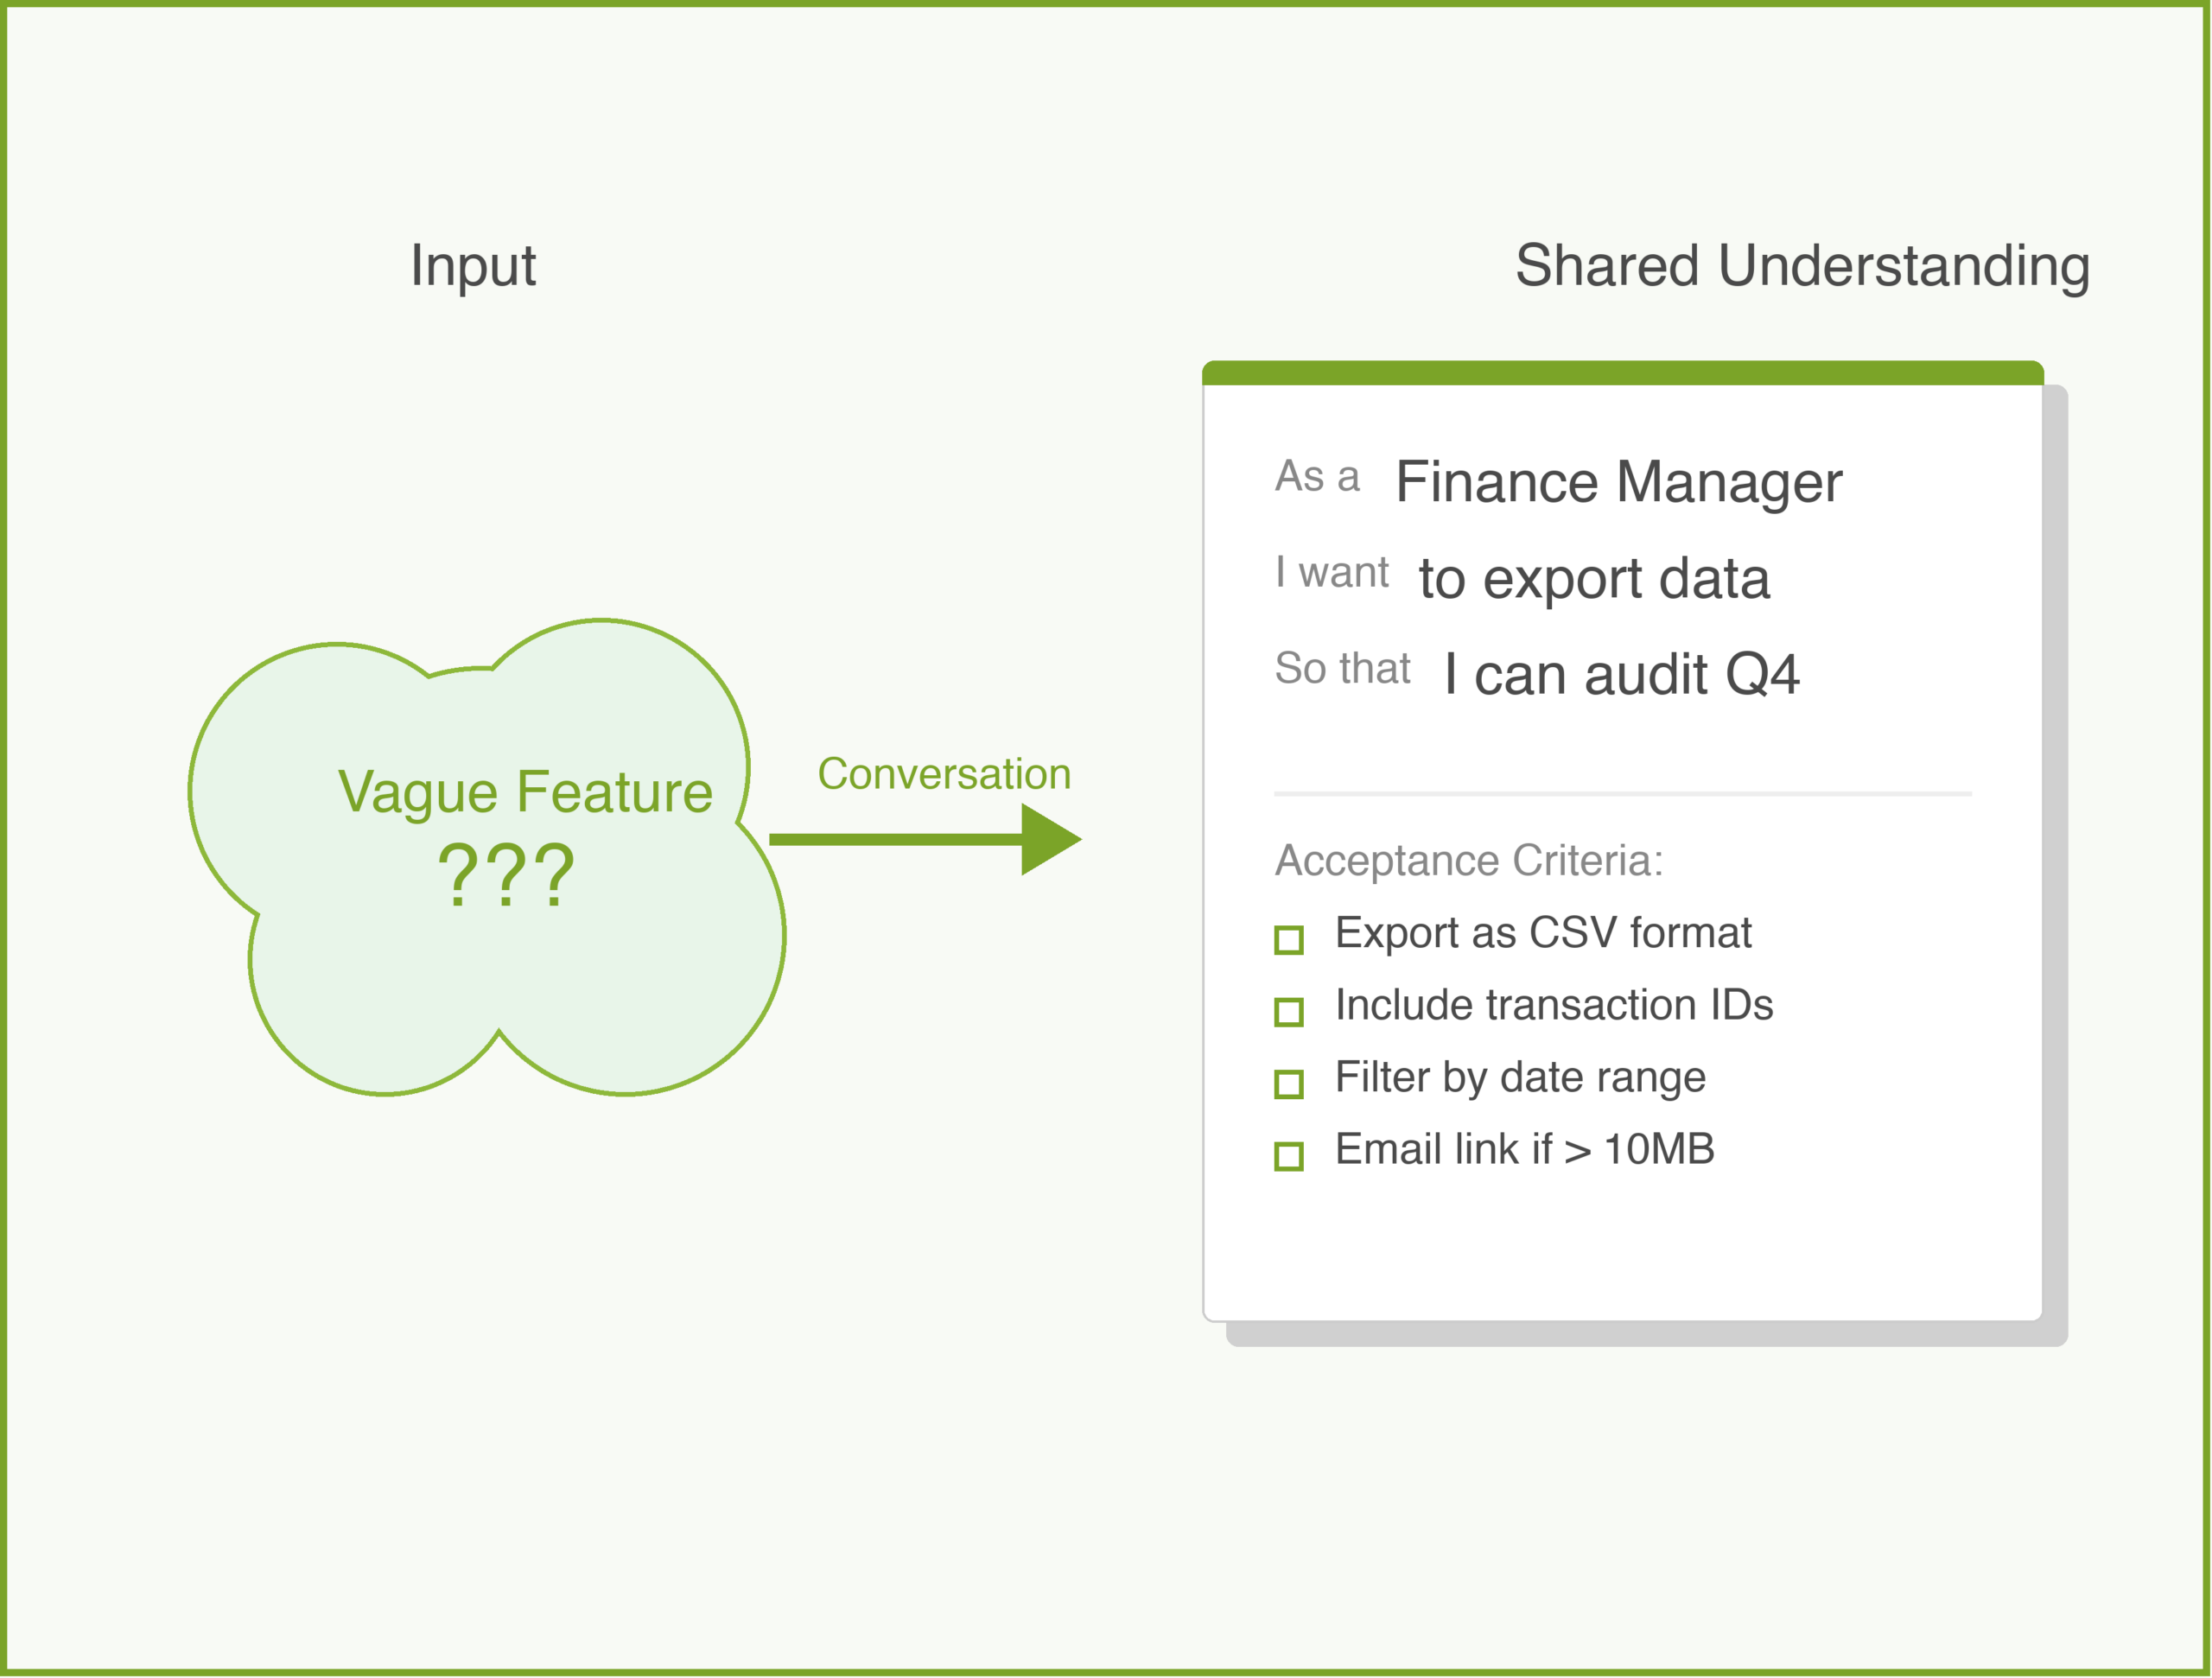Click the "???" question marks in the cloud
Screen dimensions: 2212x1678
click(x=506, y=875)
